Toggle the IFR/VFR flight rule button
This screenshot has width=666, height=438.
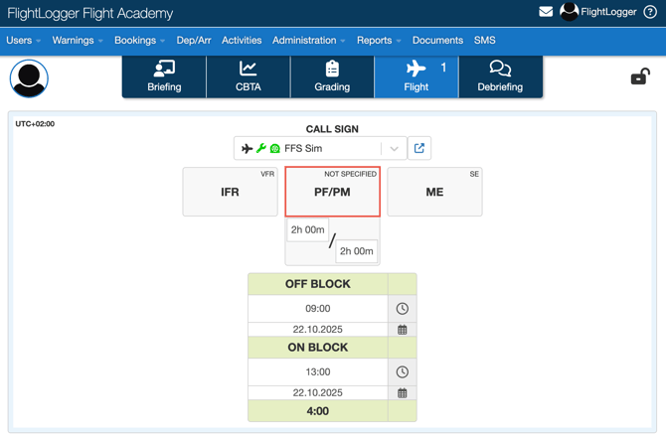[x=231, y=192]
